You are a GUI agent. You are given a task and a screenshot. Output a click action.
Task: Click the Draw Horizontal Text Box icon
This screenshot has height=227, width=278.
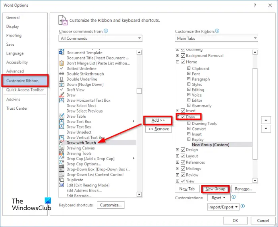point(61,100)
